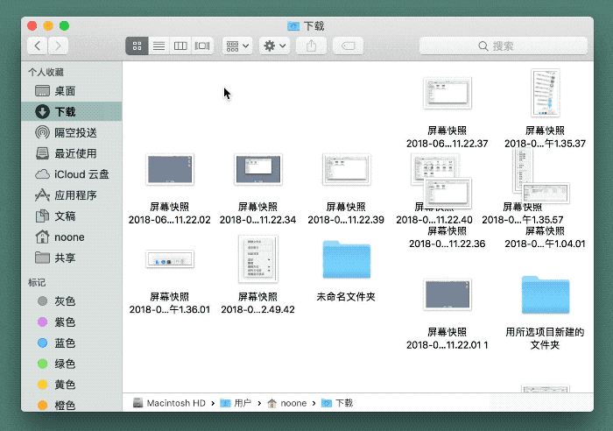Click the Edit Tags toolbar button
The height and width of the screenshot is (431, 613).
pyautogui.click(x=348, y=46)
